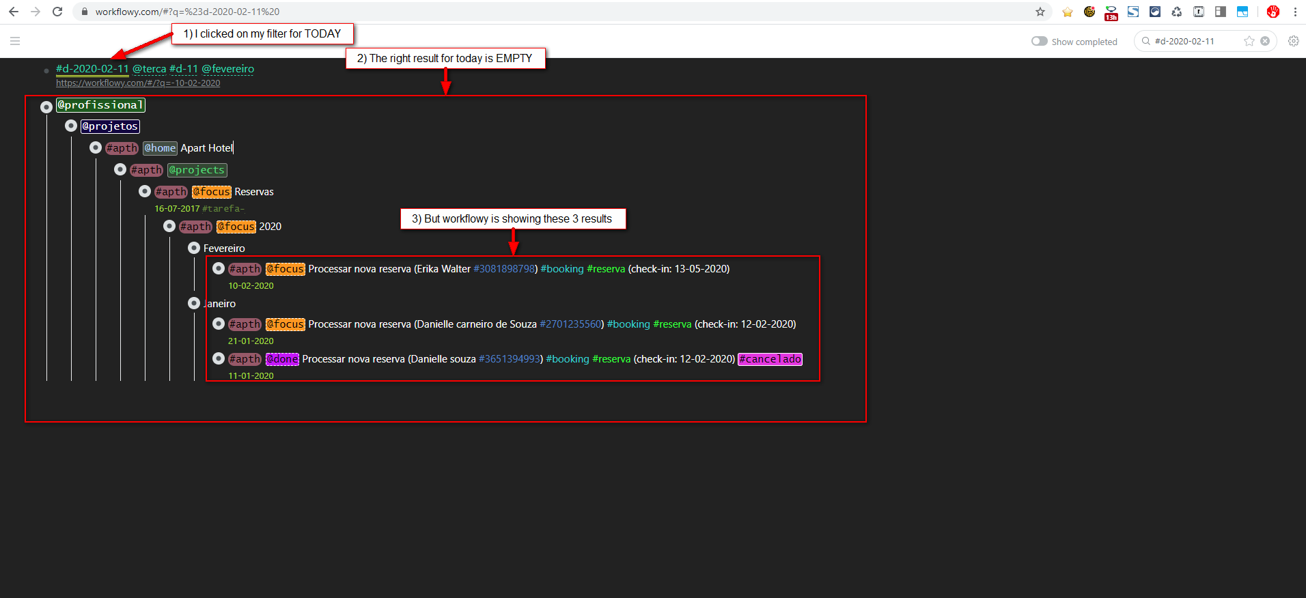The width and height of the screenshot is (1306, 598).
Task: Select the browser address bar URL
Action: tap(187, 12)
